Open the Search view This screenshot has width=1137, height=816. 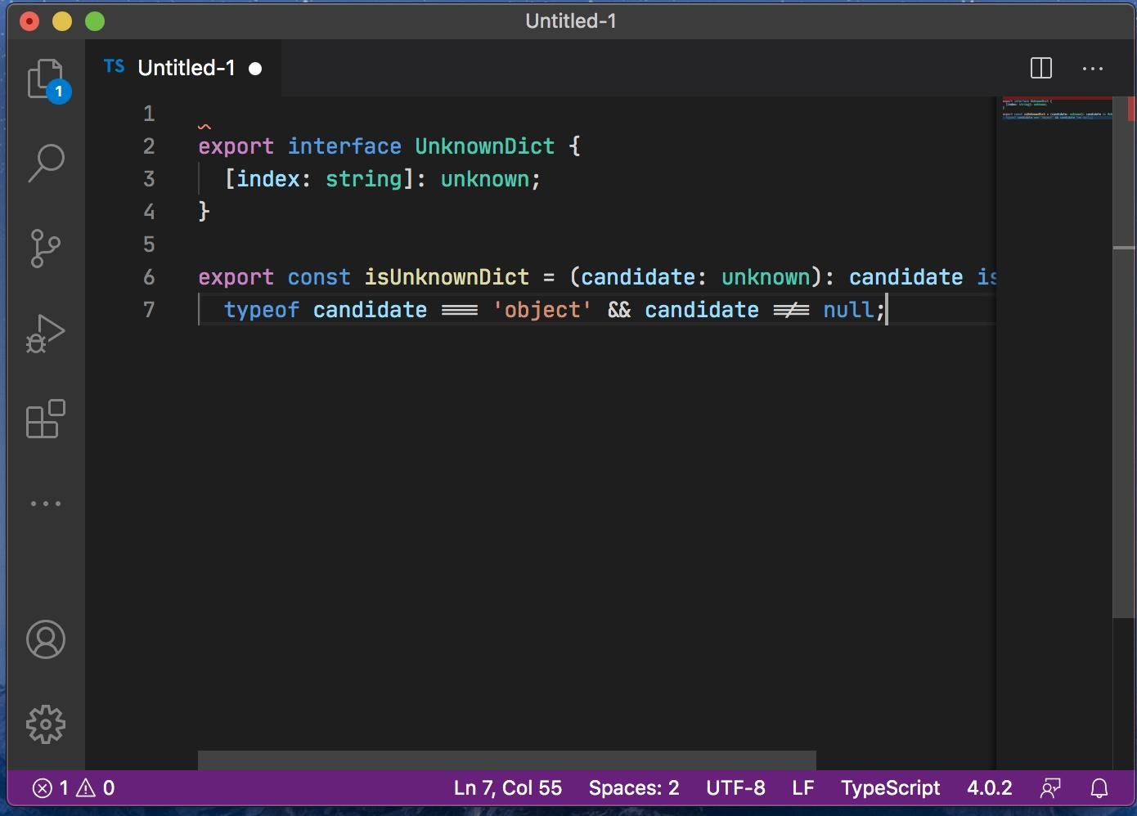(x=46, y=163)
